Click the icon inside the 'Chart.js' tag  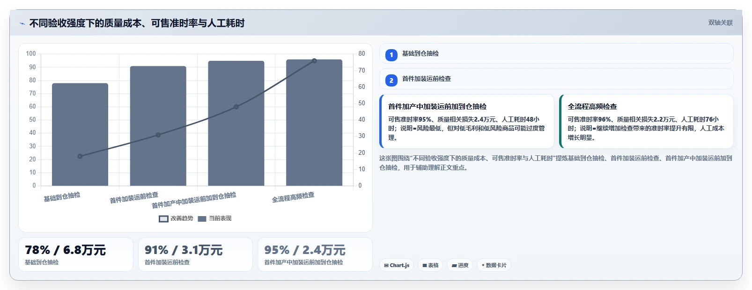click(x=386, y=265)
